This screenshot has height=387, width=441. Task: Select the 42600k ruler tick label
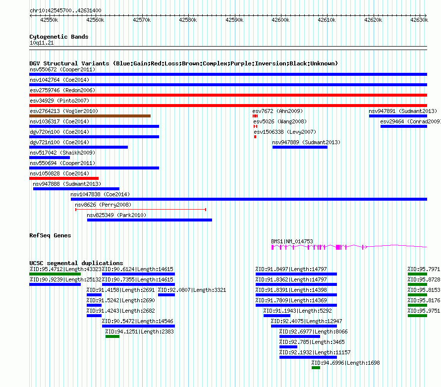[280, 20]
